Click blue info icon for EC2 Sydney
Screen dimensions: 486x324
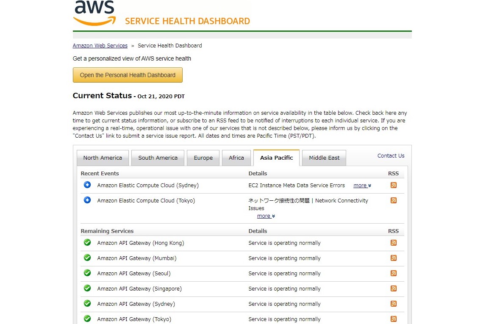[x=87, y=185]
